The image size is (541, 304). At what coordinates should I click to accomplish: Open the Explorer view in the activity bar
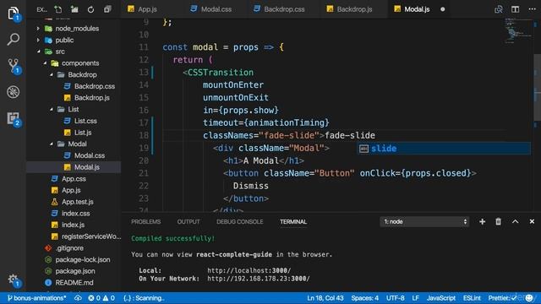pyautogui.click(x=14, y=14)
